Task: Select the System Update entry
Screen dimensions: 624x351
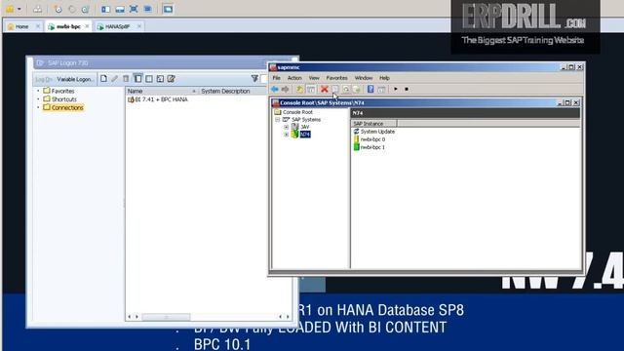Action: [377, 132]
